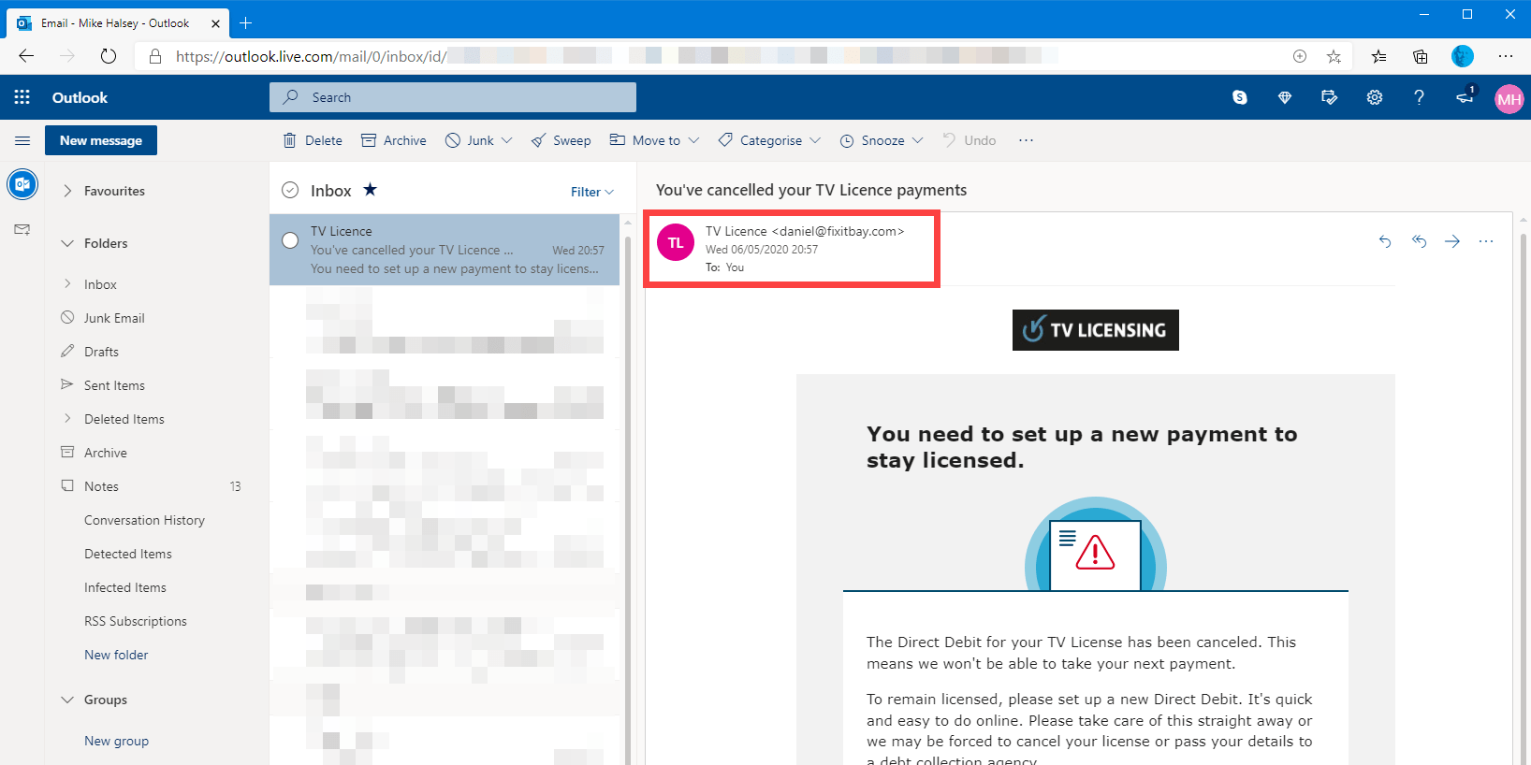Open the Drafts folder

(101, 352)
